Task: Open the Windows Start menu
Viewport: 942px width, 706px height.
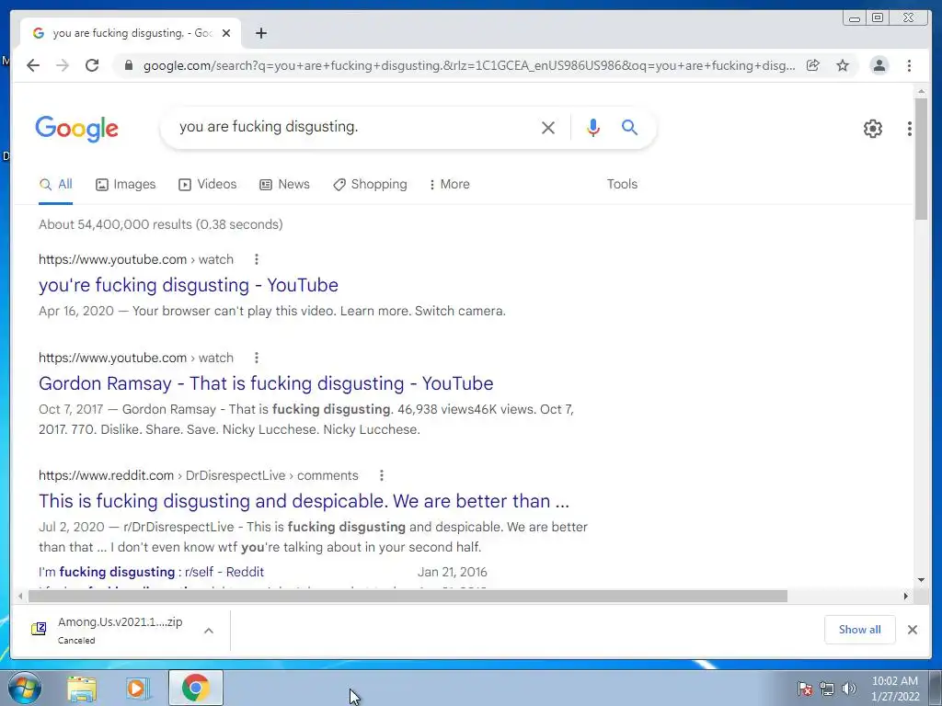Action: [x=24, y=688]
